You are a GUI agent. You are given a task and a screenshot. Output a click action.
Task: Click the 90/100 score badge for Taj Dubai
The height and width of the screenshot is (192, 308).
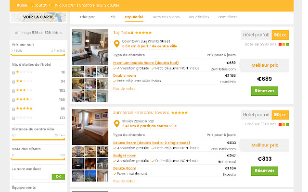click(x=280, y=35)
